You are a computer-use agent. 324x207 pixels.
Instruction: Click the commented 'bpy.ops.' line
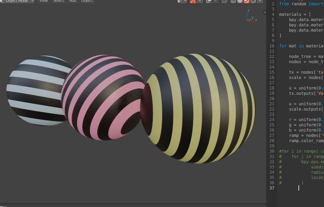tap(301, 162)
